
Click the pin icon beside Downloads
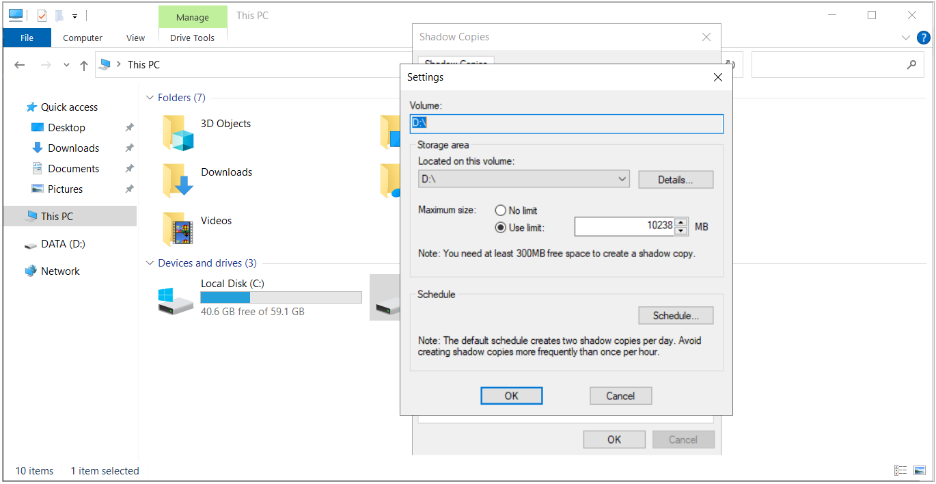pyautogui.click(x=129, y=148)
